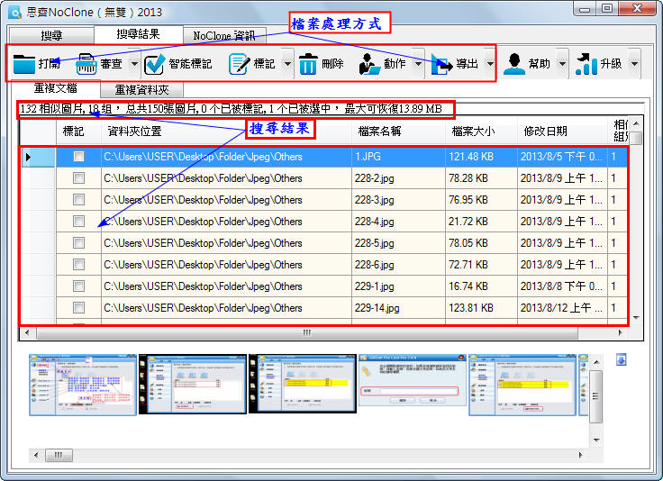The width and height of the screenshot is (663, 481).
Task: Click the 導出 (Export) toolbar icon
Action: 441,64
